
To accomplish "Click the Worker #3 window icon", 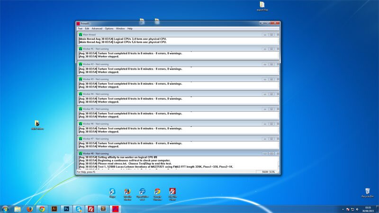I will pos(81,79).
